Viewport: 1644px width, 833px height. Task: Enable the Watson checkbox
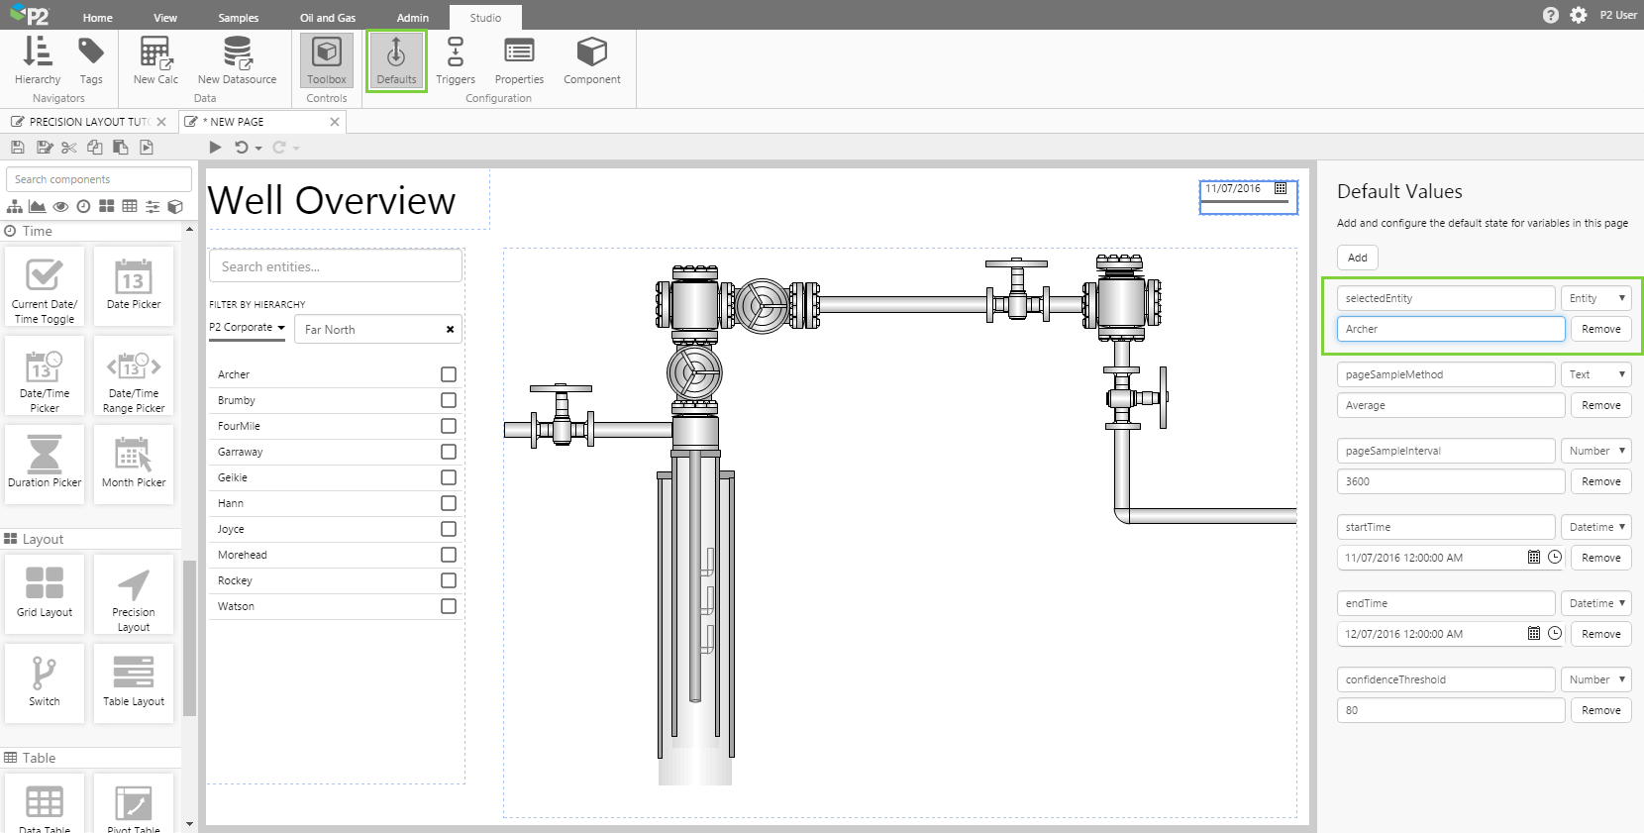pyautogui.click(x=449, y=606)
